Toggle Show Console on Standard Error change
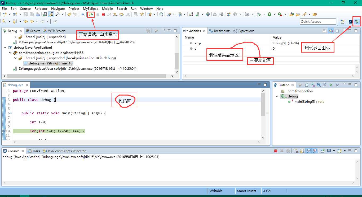This screenshot has width=362, height=197. coord(315,151)
